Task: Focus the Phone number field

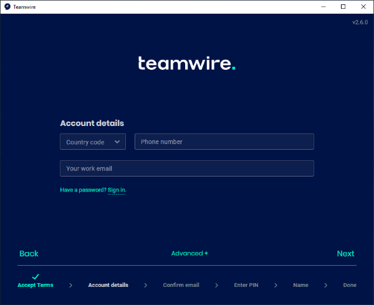Action: pos(224,142)
